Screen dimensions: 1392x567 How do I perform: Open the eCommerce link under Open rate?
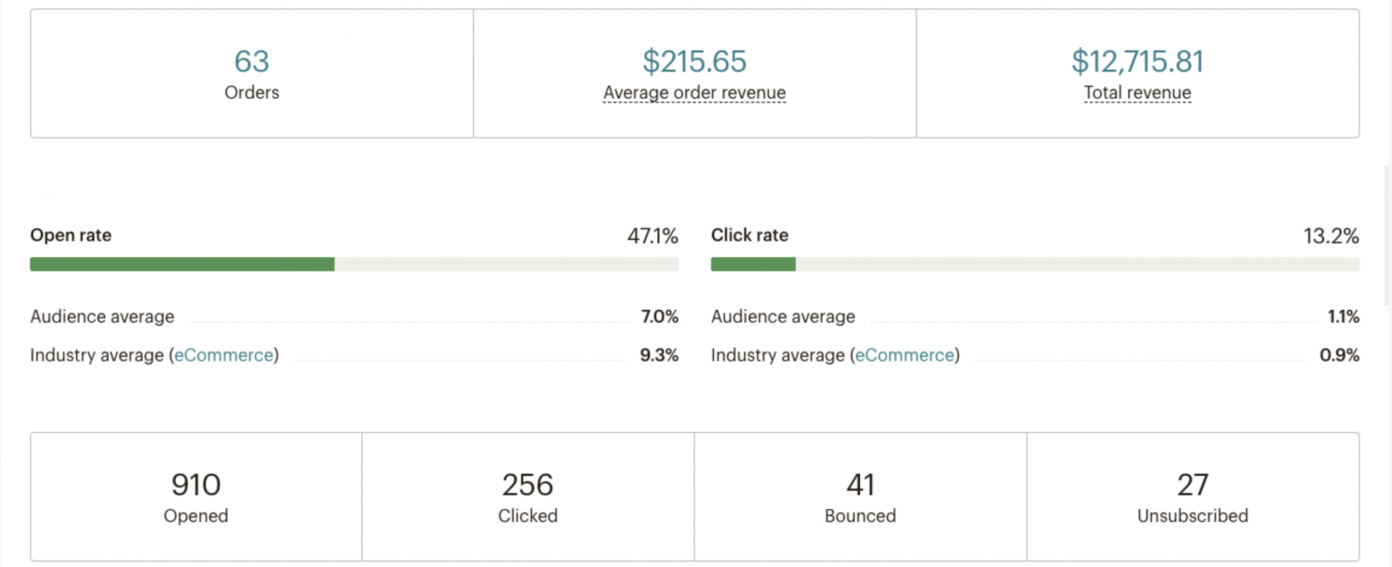click(x=224, y=355)
